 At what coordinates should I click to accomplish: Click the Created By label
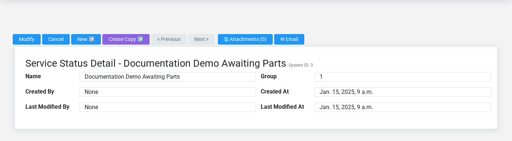pos(40,92)
